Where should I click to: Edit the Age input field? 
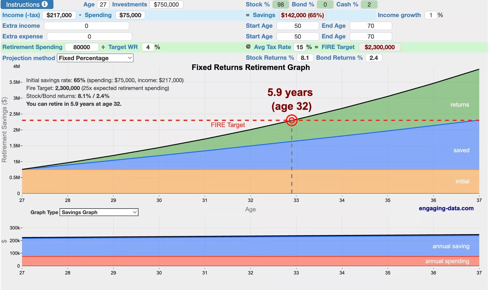103,5
